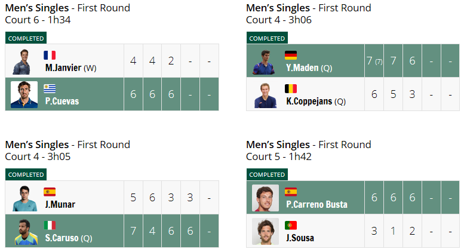Click the Court 4 - 3h05 match heading
Viewport: 464px width, 252px height.
click(38, 156)
